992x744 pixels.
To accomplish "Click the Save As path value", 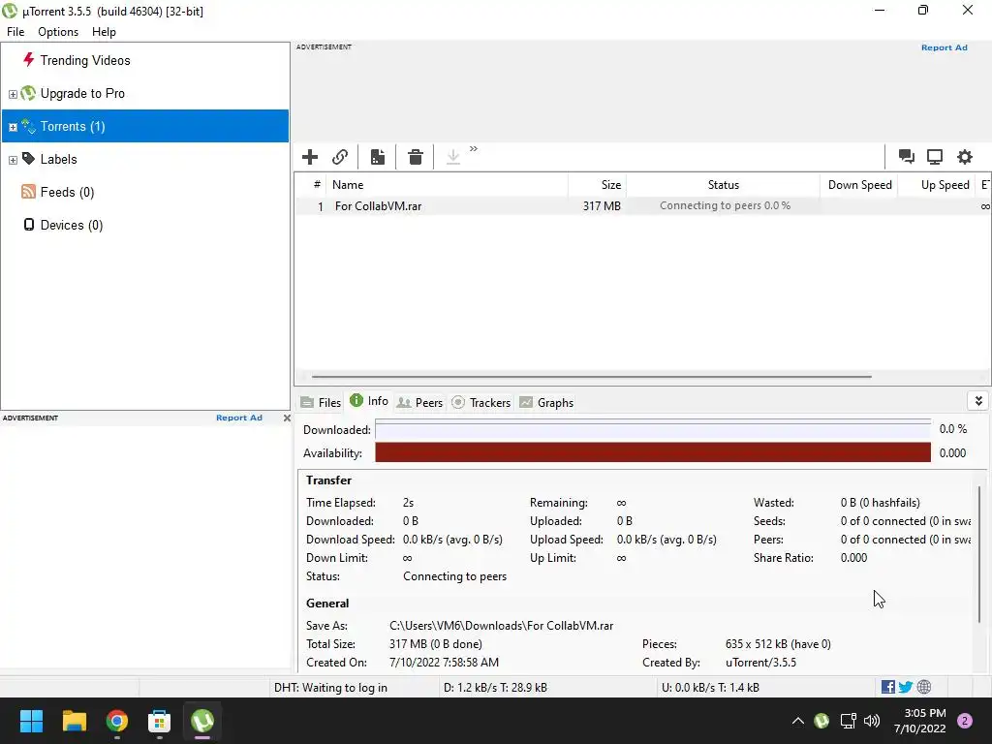I will pyautogui.click(x=501, y=626).
